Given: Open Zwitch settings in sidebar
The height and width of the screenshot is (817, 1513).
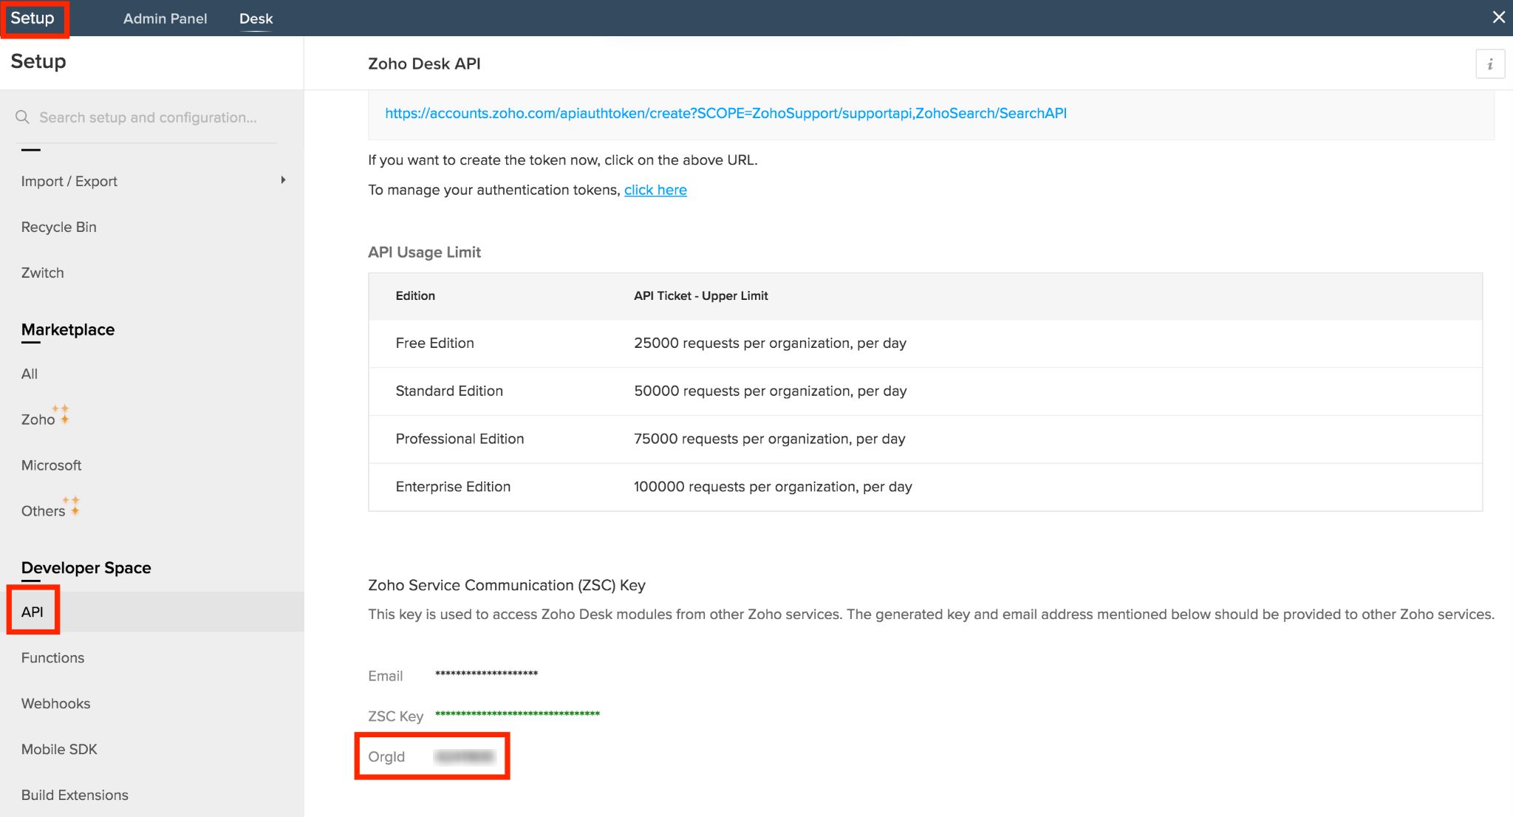Looking at the screenshot, I should click(42, 273).
